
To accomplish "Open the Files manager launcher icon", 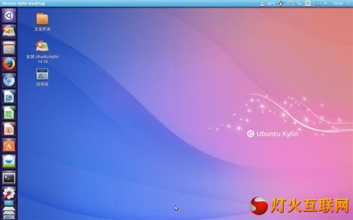I will [9, 48].
